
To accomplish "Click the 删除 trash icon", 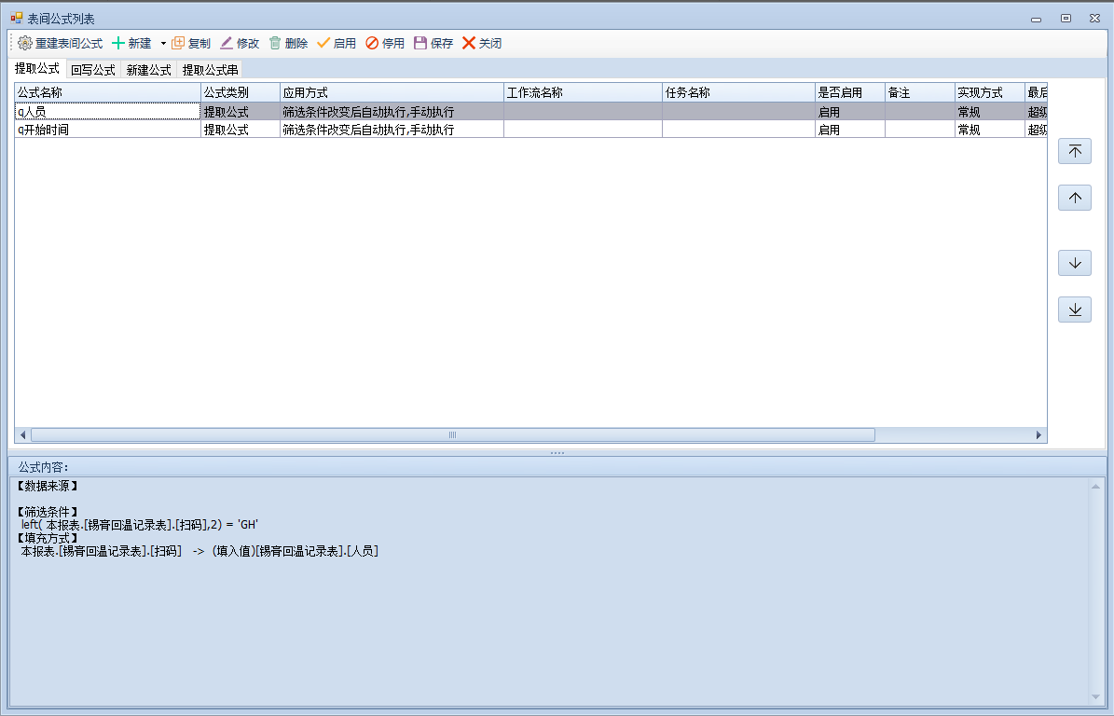I will tap(275, 43).
